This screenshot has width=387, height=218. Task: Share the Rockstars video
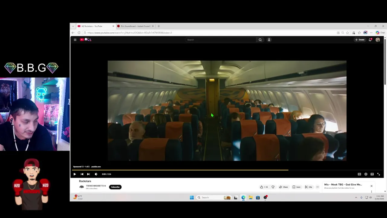coord(284,187)
